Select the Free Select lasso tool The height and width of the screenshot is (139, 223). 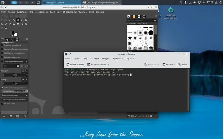click(x=10, y=20)
